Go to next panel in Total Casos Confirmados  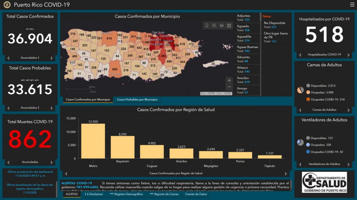pyautogui.click(x=52, y=58)
